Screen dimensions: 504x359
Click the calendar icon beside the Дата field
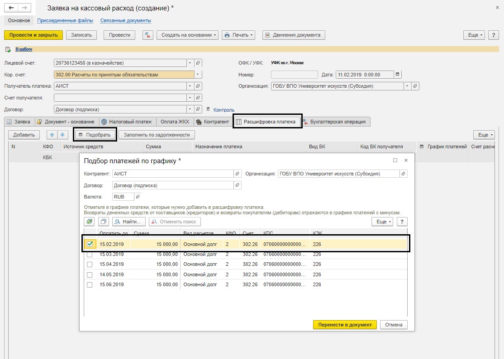click(398, 75)
